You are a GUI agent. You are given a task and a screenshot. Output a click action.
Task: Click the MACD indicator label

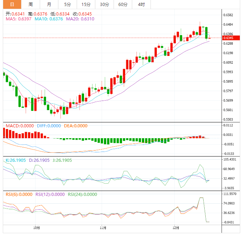19,126
